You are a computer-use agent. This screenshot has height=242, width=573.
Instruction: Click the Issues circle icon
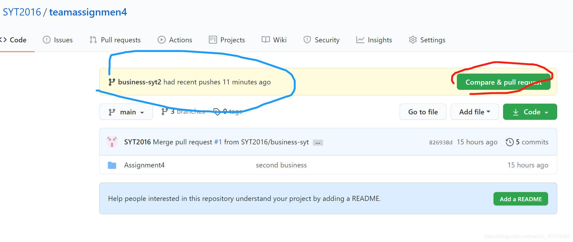point(47,40)
